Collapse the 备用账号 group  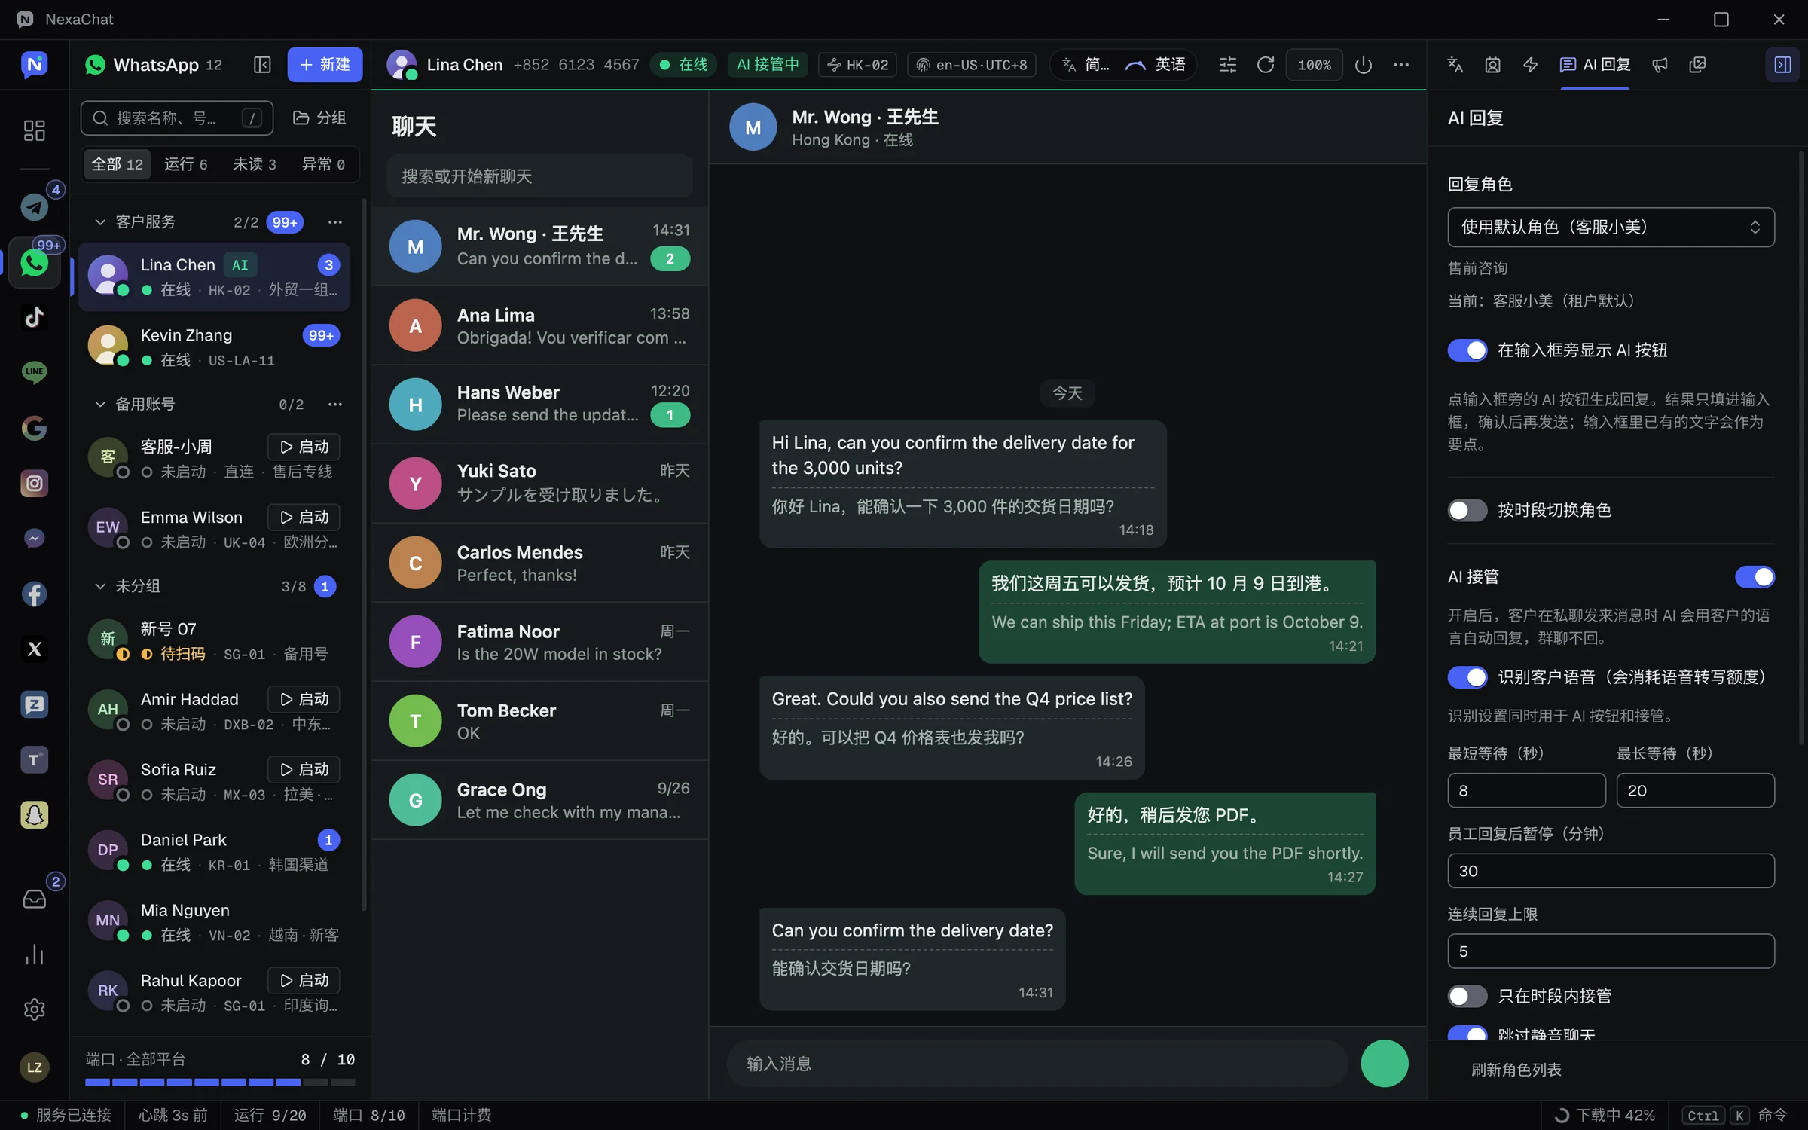coord(99,405)
